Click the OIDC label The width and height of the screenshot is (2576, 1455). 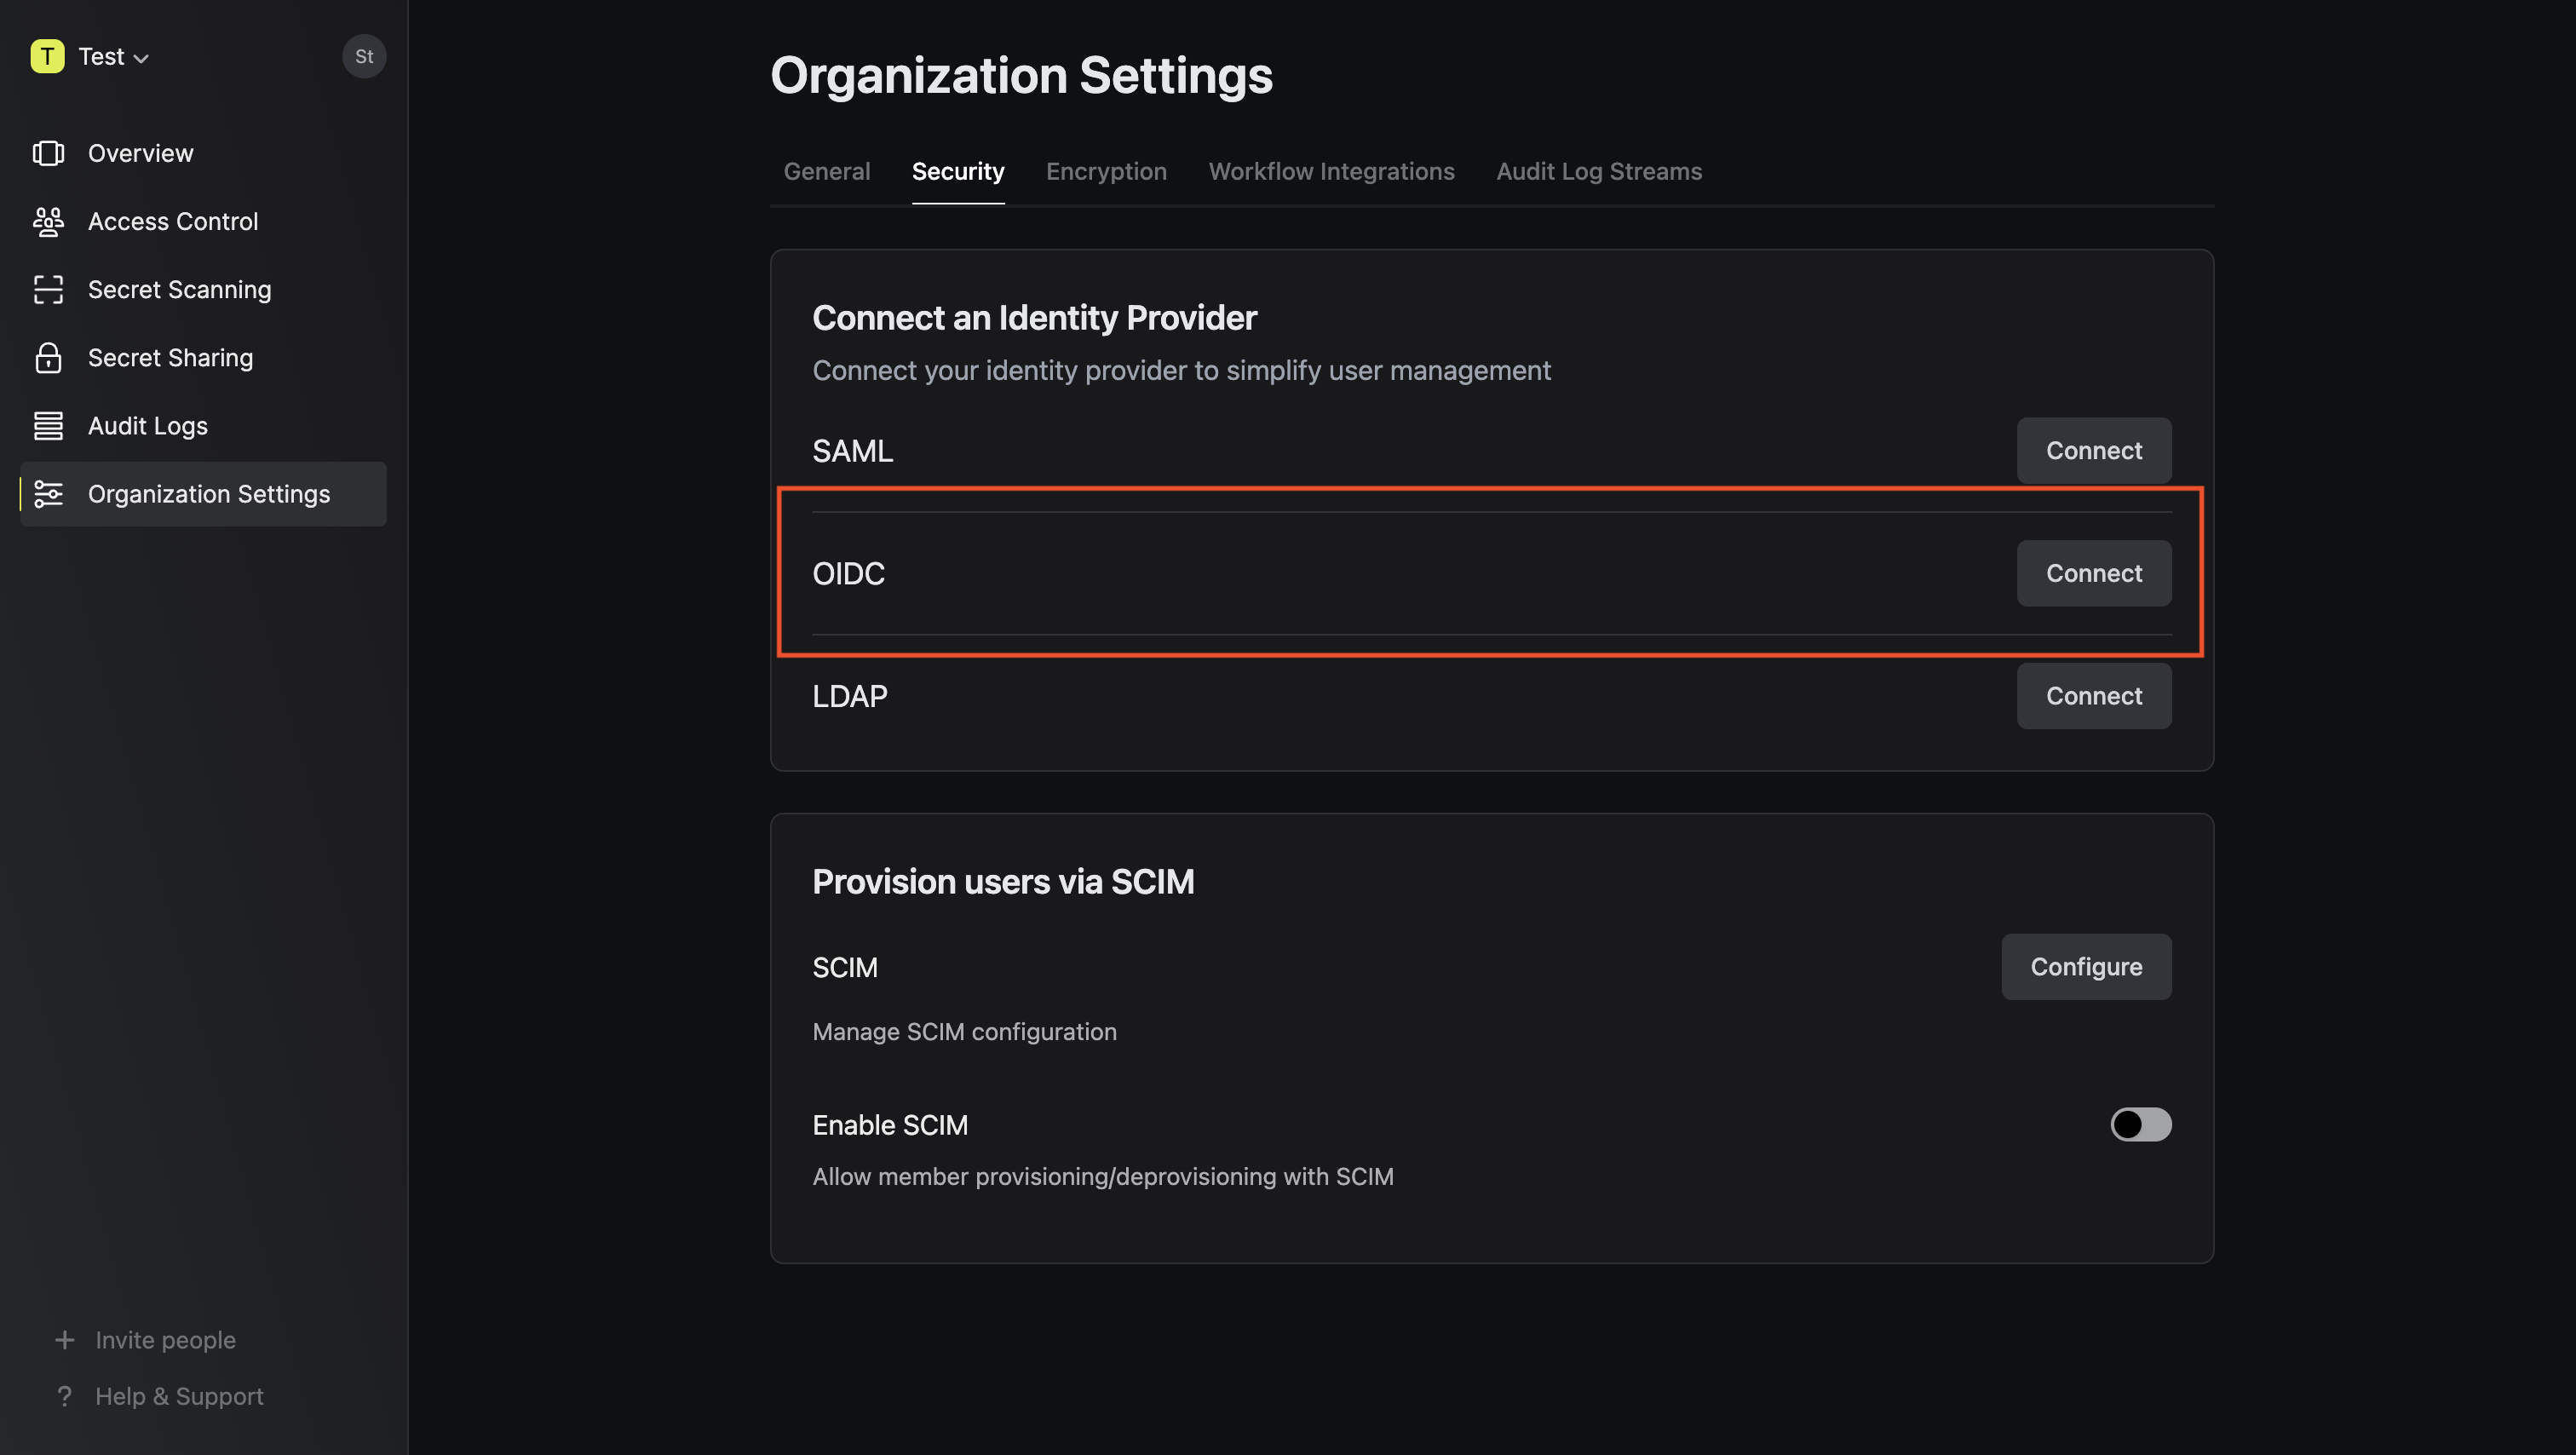(x=848, y=574)
